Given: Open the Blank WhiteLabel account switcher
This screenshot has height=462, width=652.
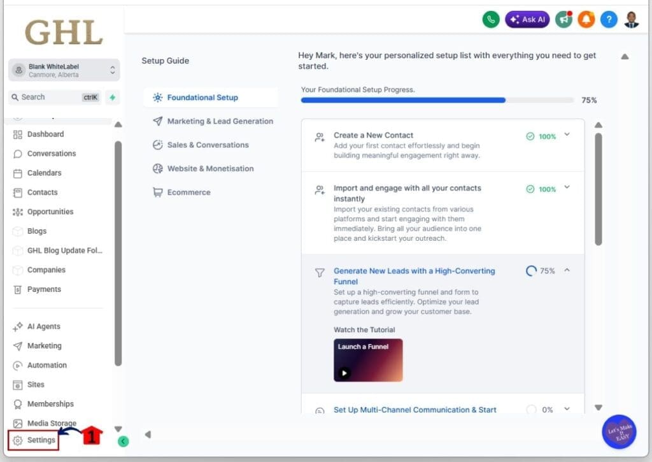Looking at the screenshot, I should coord(64,69).
